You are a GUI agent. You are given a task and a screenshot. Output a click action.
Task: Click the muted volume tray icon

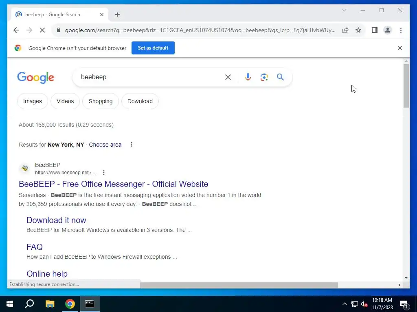pyautogui.click(x=364, y=304)
